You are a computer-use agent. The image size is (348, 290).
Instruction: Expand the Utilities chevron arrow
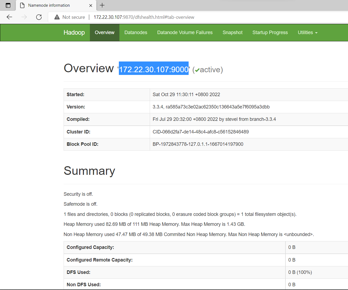click(316, 33)
